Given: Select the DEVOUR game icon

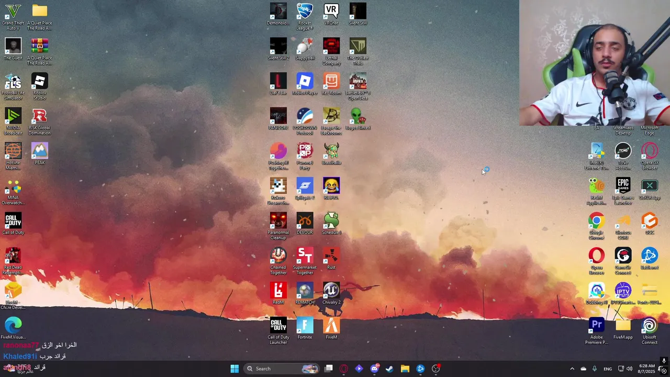Looking at the screenshot, I should 305,224.
